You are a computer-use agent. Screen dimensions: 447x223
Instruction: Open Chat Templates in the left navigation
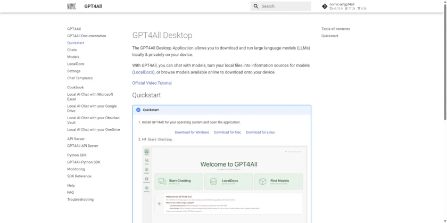pos(80,78)
